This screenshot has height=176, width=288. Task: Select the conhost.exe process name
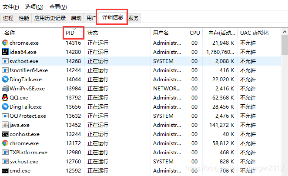click(x=25, y=134)
